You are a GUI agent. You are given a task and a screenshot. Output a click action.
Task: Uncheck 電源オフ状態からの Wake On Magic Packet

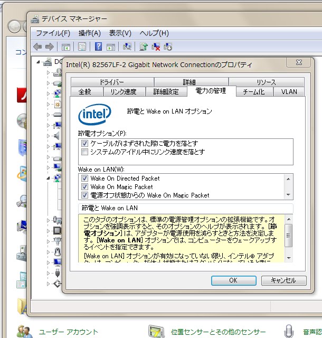coord(84,195)
